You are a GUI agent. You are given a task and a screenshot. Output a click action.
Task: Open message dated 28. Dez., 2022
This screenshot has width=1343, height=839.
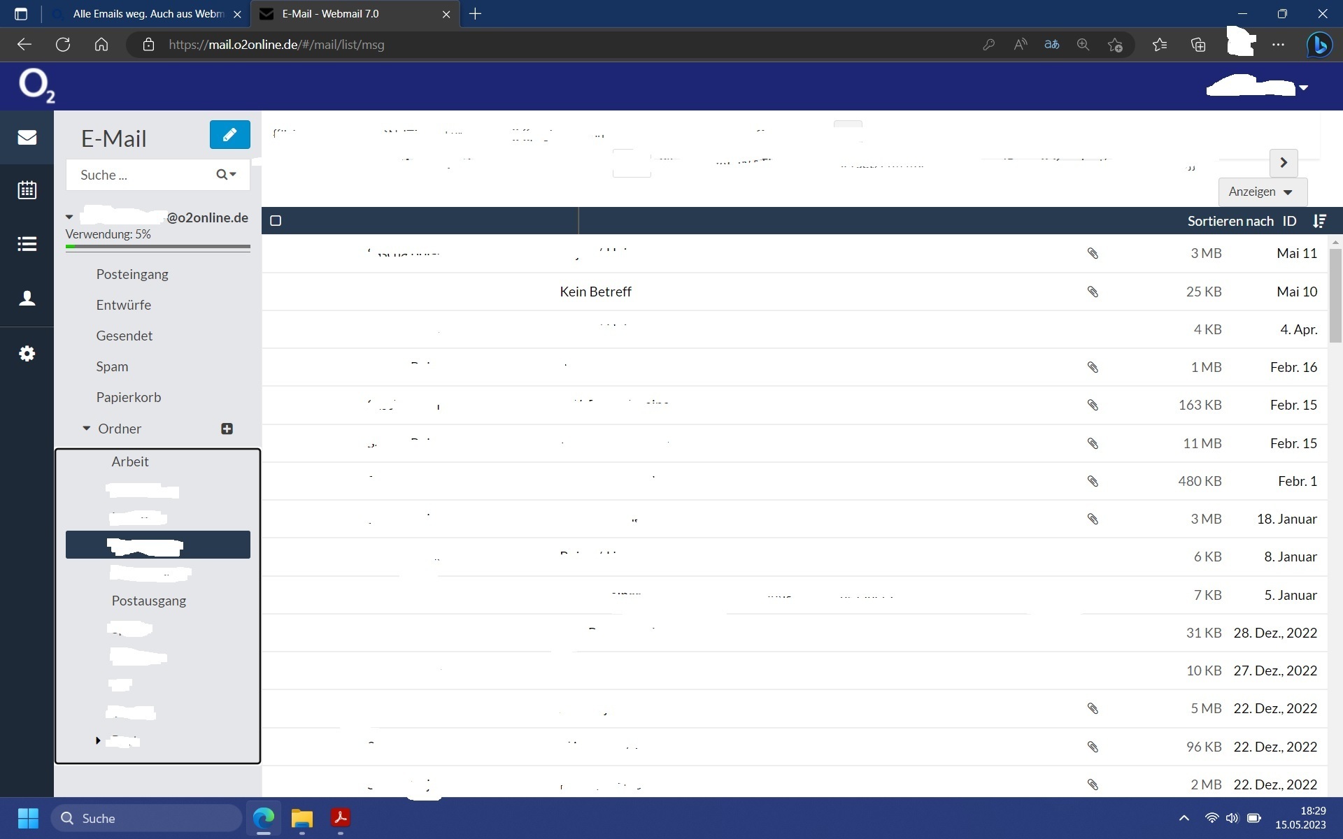[795, 633]
